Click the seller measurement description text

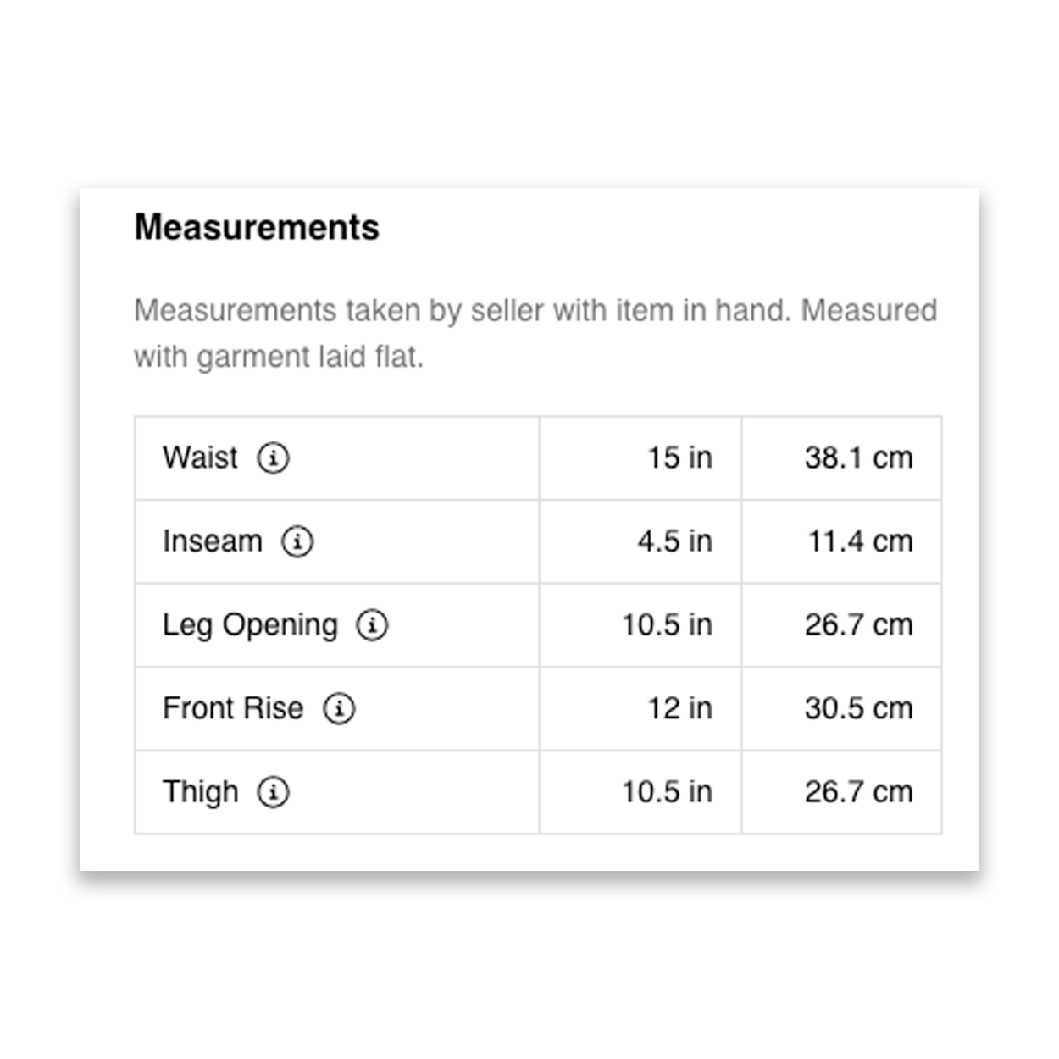(535, 333)
